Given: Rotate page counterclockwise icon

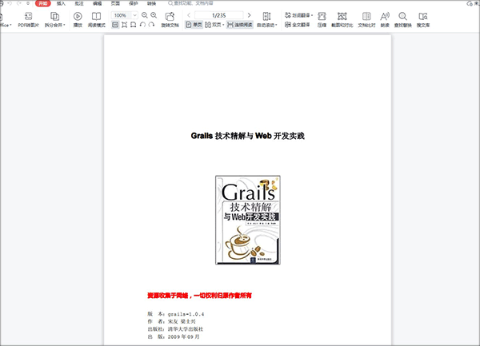Looking at the screenshot, I should click(142, 25).
